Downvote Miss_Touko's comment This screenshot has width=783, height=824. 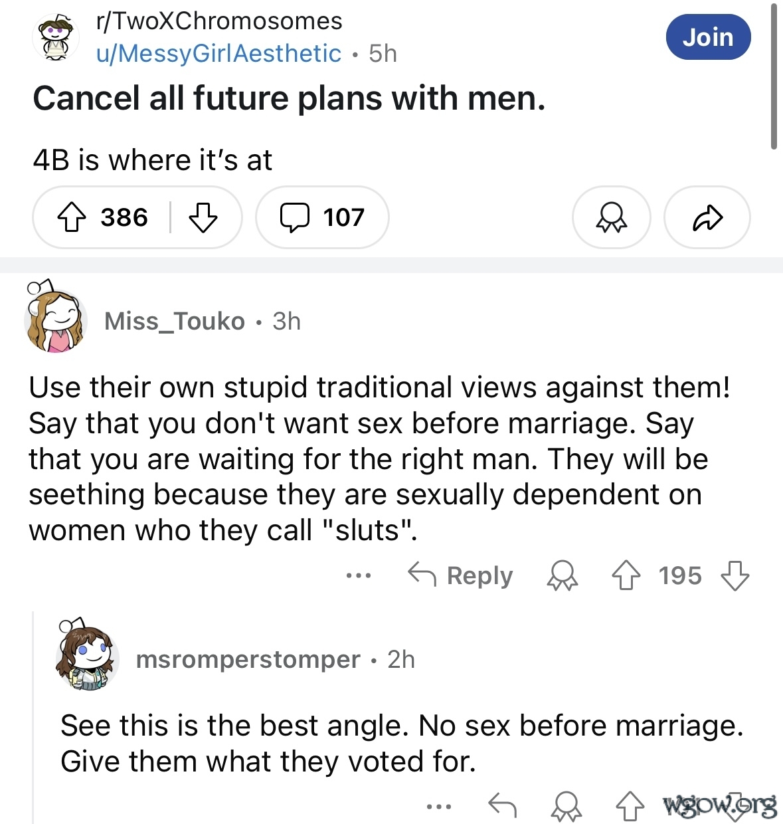click(735, 575)
